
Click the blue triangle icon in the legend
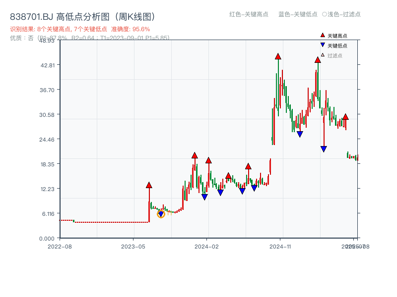323,45
